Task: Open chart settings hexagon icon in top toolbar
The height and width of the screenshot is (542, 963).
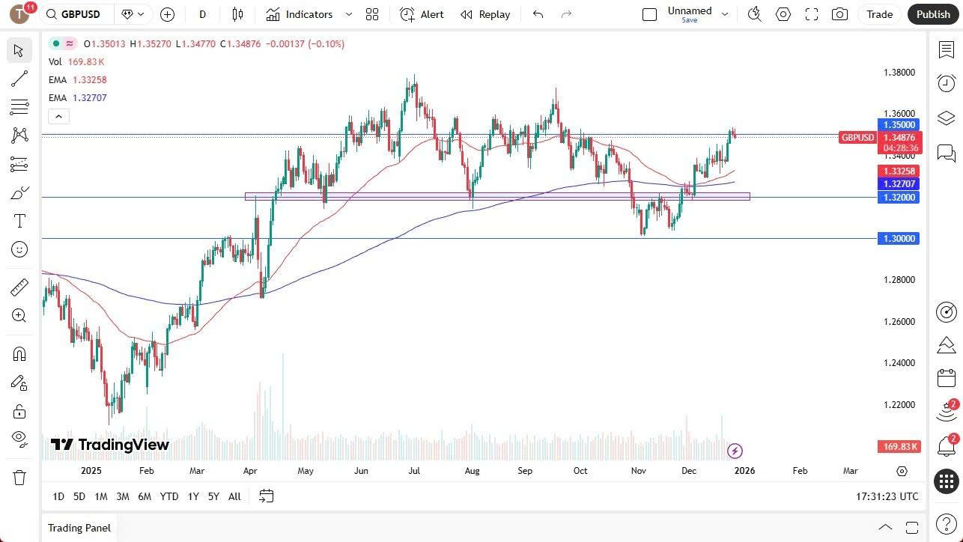Action: tap(783, 14)
